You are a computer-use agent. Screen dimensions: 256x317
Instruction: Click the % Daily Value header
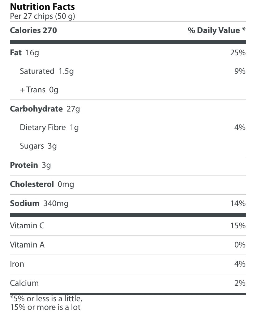click(x=216, y=30)
